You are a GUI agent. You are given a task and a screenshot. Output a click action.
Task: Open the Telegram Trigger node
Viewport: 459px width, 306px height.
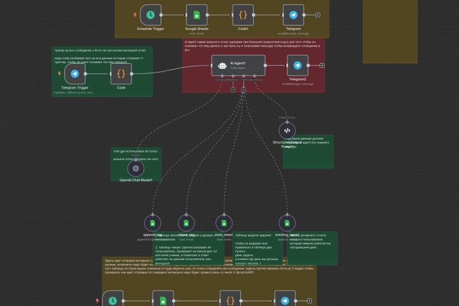(75, 74)
